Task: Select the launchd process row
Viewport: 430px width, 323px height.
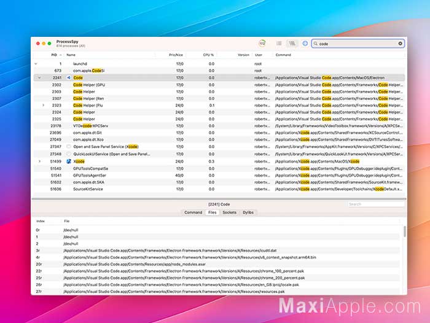Action: point(219,64)
